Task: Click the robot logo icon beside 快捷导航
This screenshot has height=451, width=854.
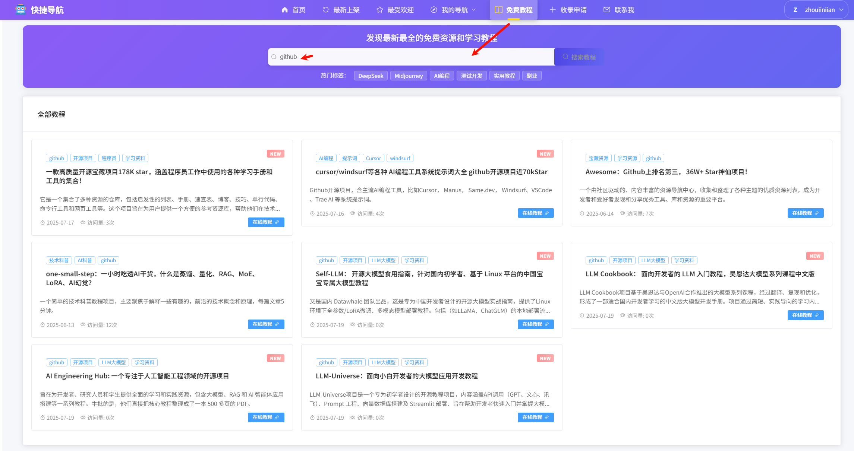Action: coord(21,10)
